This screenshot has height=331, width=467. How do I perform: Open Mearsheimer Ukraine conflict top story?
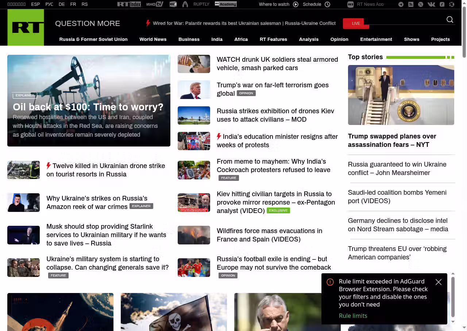[x=397, y=168]
